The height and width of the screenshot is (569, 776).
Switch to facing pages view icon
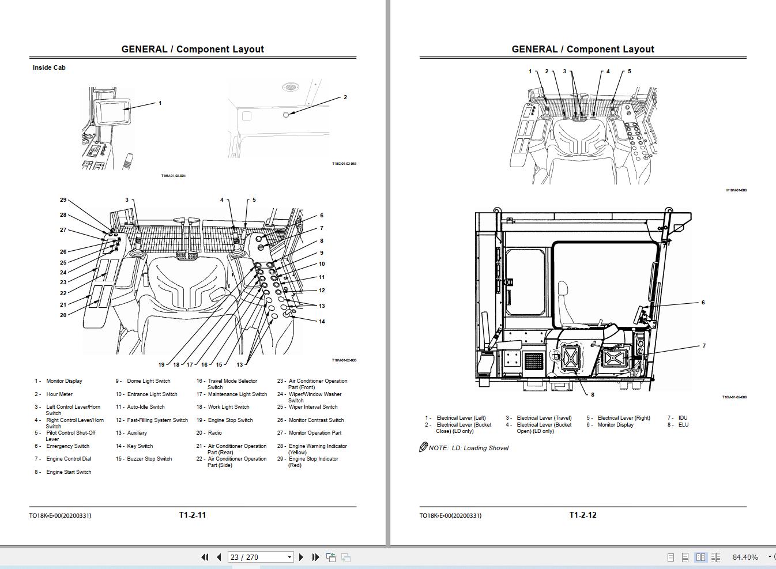pyautogui.click(x=701, y=557)
